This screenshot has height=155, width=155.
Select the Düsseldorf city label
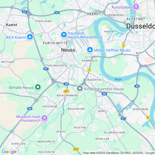(140, 26)
